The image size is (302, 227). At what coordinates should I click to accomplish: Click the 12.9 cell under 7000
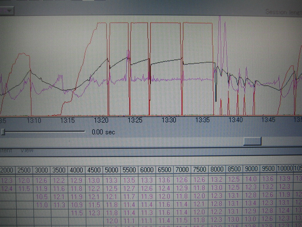pos(182,188)
